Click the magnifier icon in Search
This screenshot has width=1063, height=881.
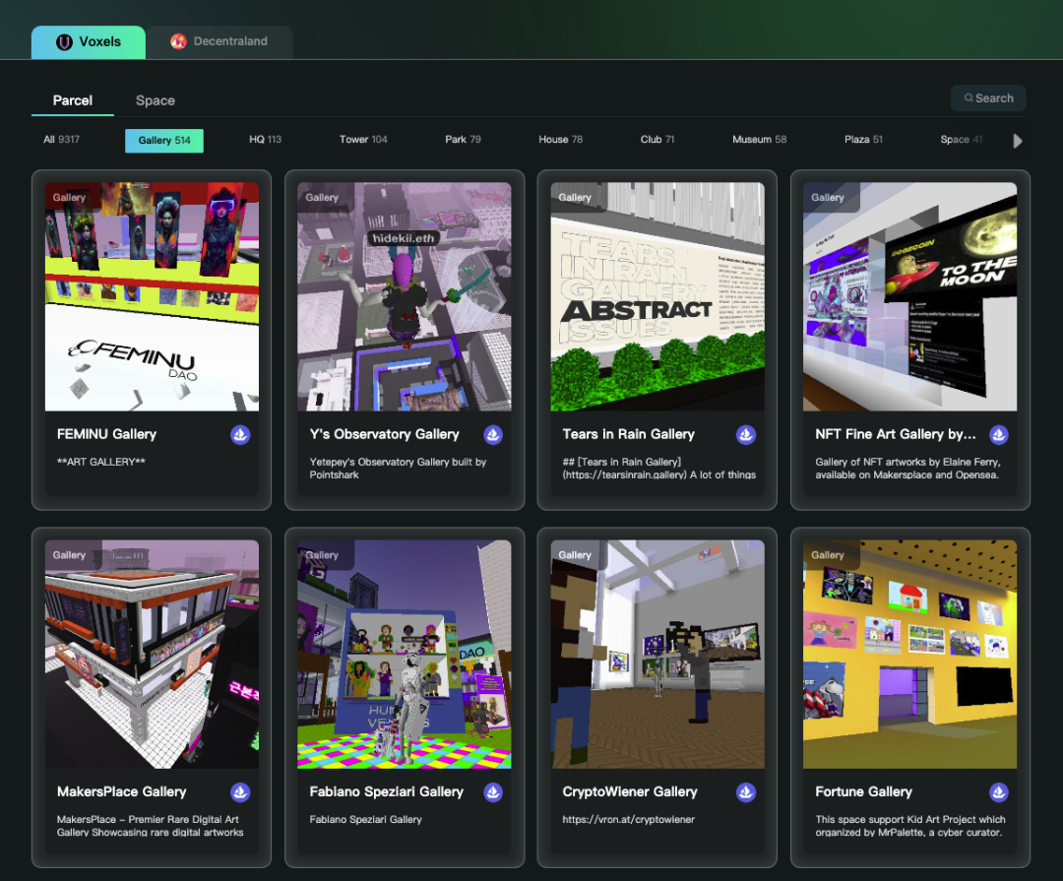pos(969,97)
